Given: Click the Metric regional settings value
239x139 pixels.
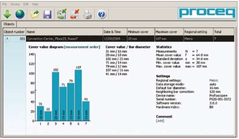Looking at the screenshot, I should point(214,80).
